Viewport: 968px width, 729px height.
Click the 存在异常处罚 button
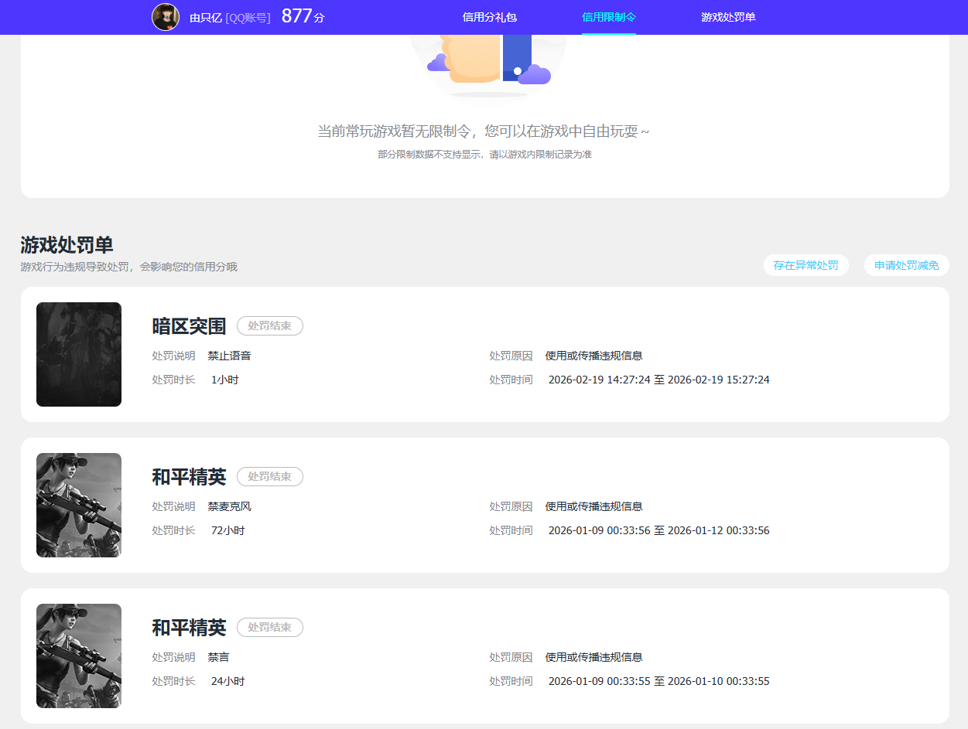click(806, 265)
